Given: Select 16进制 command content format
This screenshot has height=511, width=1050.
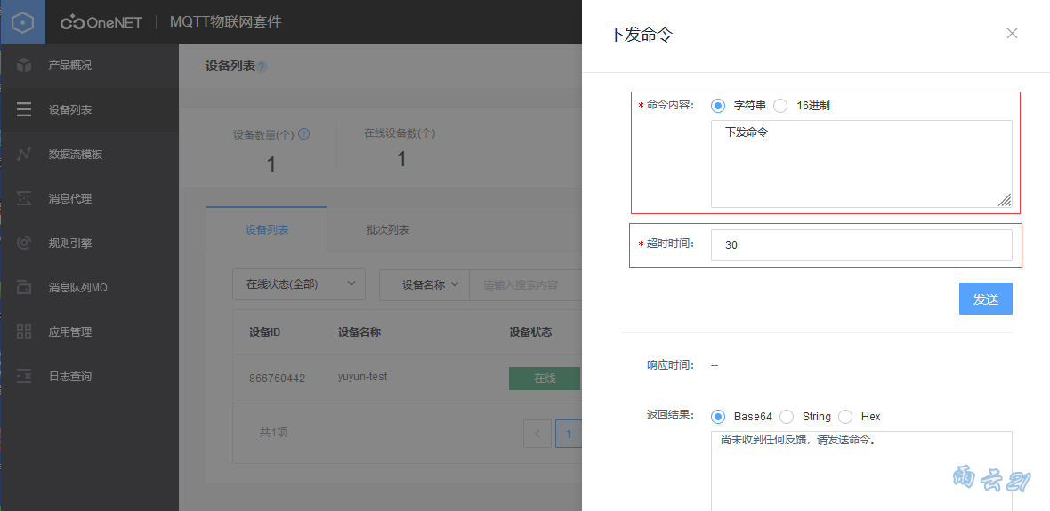Looking at the screenshot, I should [x=780, y=106].
